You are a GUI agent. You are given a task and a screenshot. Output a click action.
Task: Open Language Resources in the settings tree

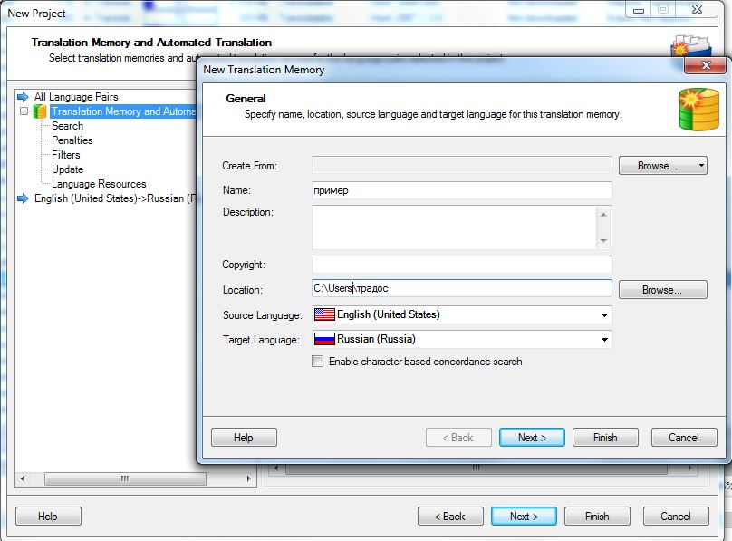(99, 184)
